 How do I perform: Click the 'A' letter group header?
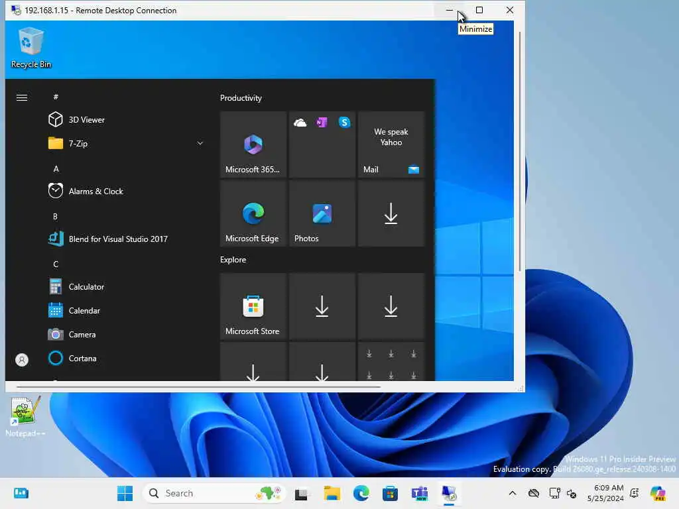tap(56, 169)
